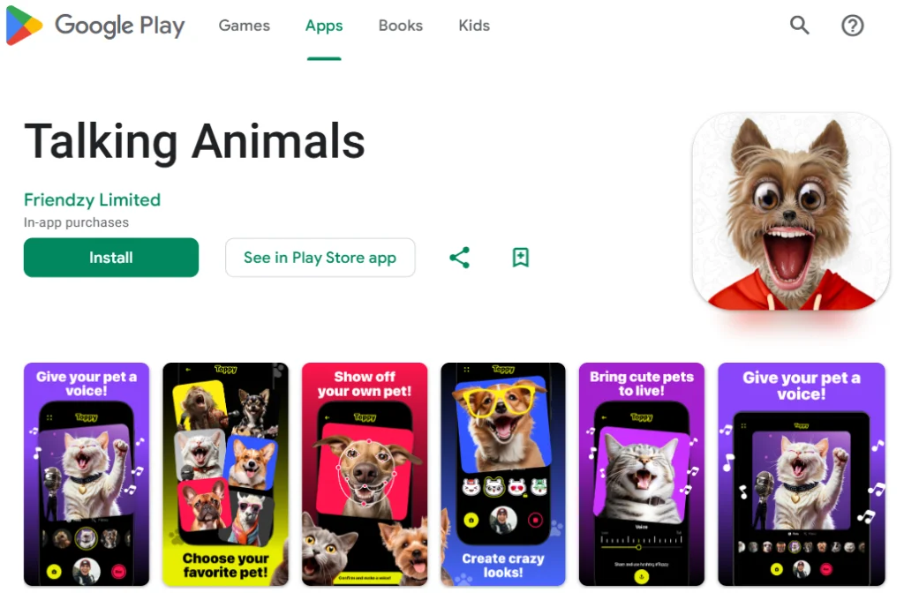Click the Google Play logo
904x600 pixels.
click(95, 26)
